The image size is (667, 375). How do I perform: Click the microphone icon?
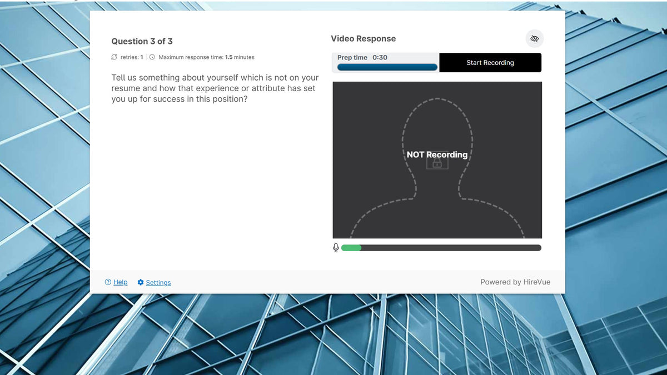click(x=336, y=248)
